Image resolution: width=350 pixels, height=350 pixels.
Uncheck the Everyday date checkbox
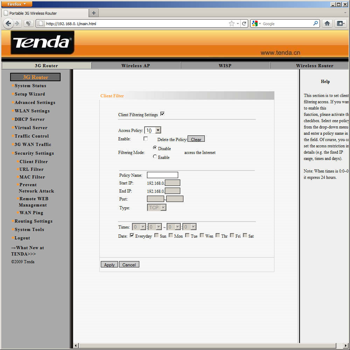point(132,235)
